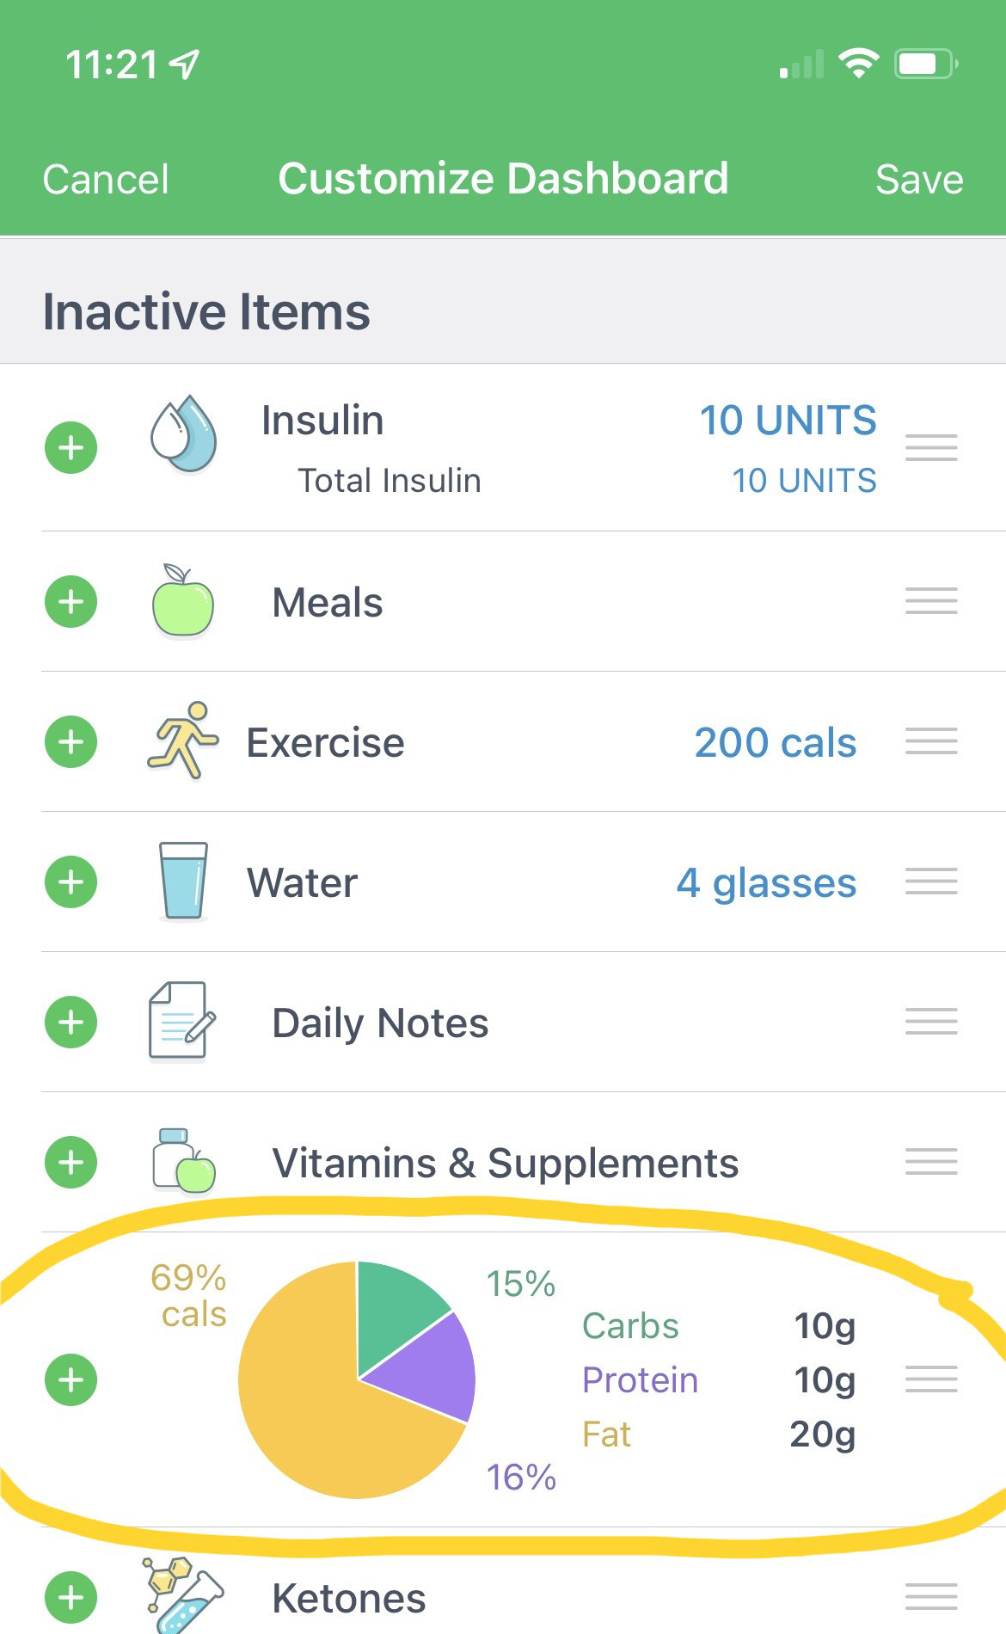
Task: Tap the Insulin droplet icon
Action: [x=183, y=434]
